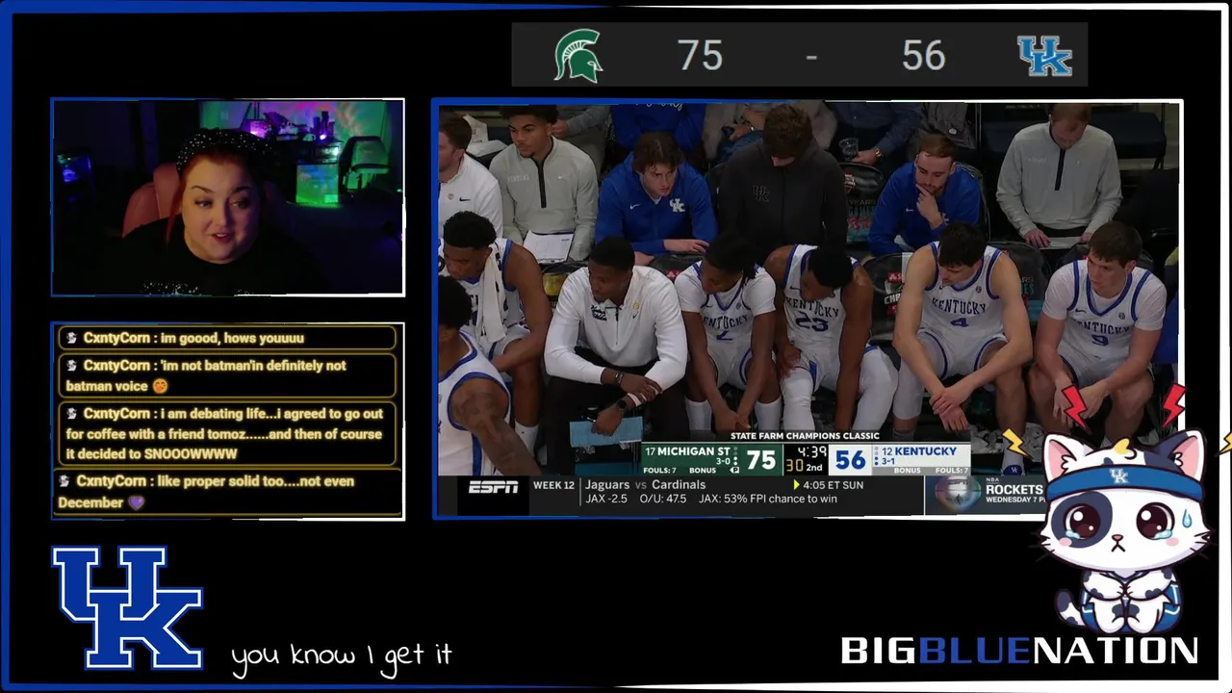Image resolution: width=1232 pixels, height=693 pixels.
Task: Click the chat message about batman voice
Action: click(228, 375)
